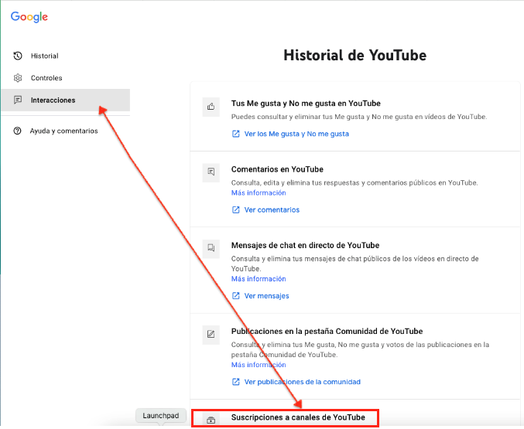Click Más información under Comentarios en YouTube
The width and height of the screenshot is (524, 429).
(x=259, y=192)
